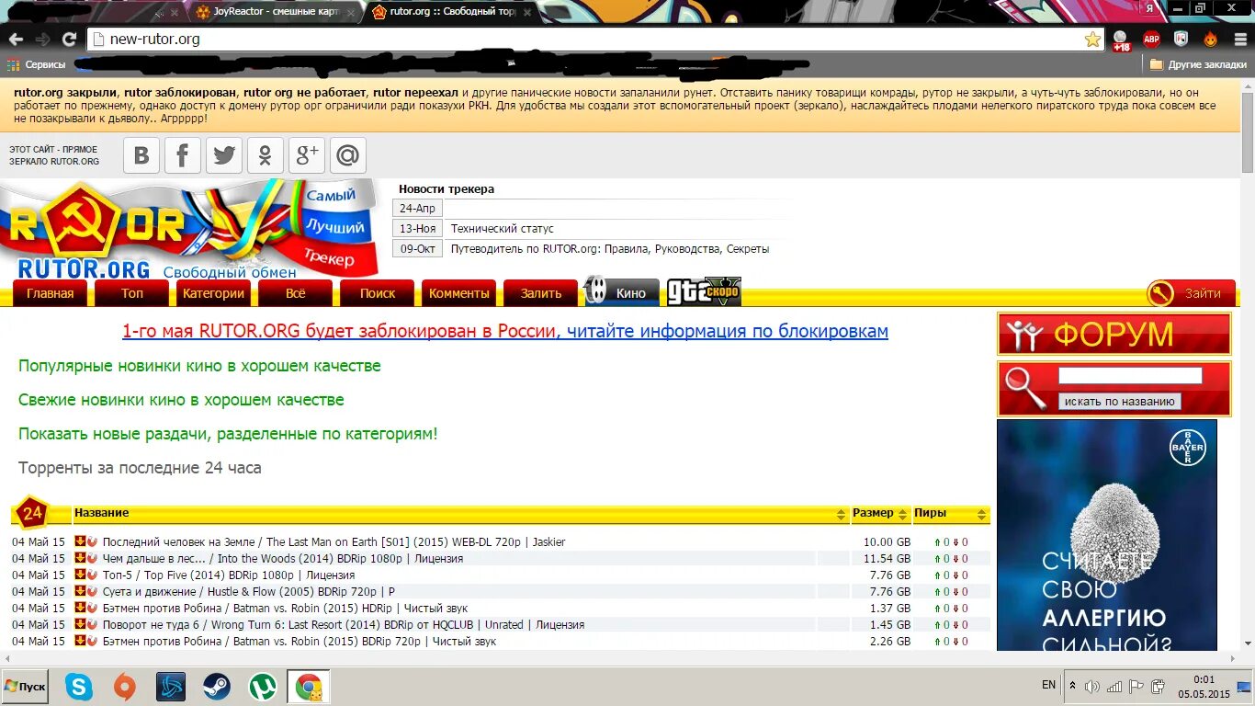Open Wrong Turn 6: Last Resort torrent link

[x=344, y=624]
